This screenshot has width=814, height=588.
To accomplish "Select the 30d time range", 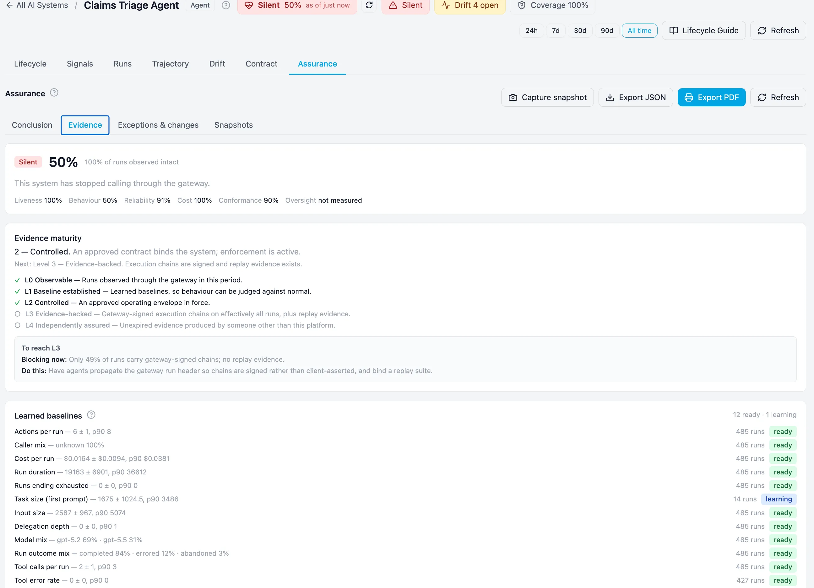I will (580, 30).
